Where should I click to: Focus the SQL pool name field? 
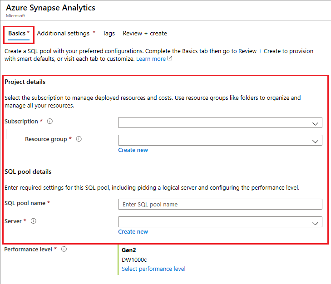pos(220,204)
